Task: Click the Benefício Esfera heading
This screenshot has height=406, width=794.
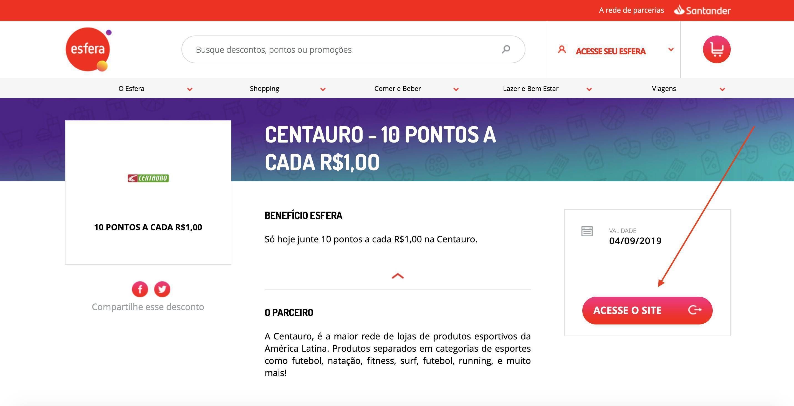Action: pos(303,215)
